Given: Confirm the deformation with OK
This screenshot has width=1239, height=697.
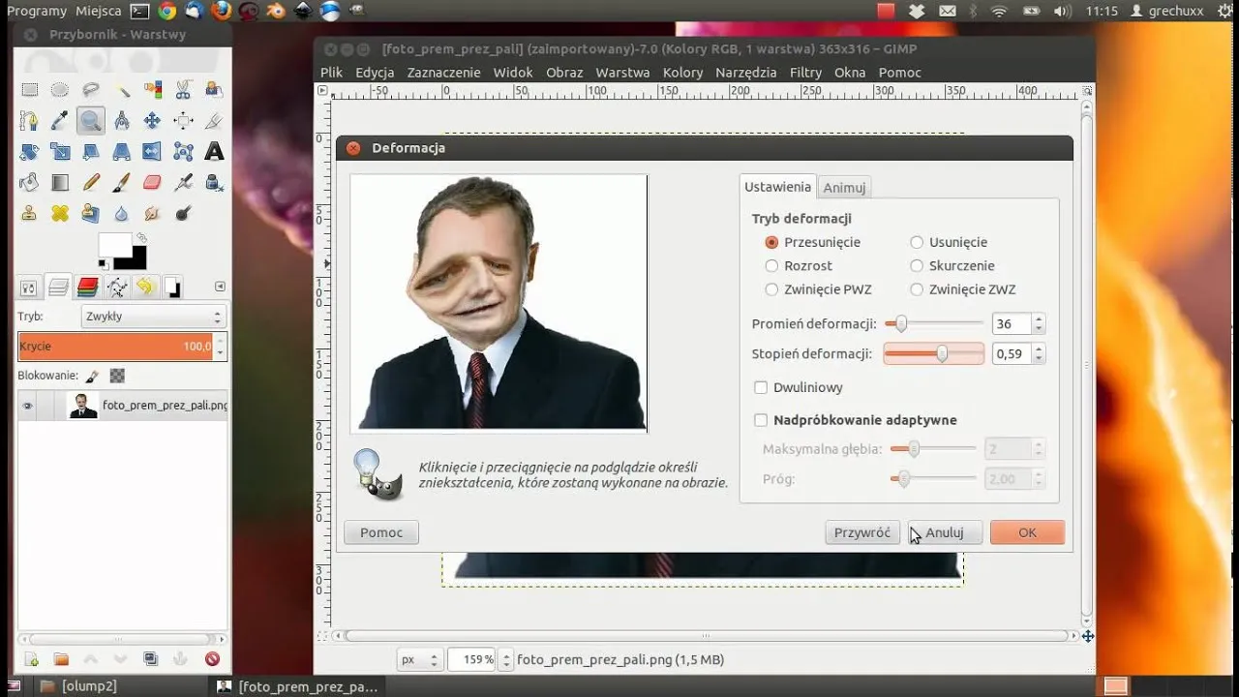Looking at the screenshot, I should click(x=1027, y=532).
